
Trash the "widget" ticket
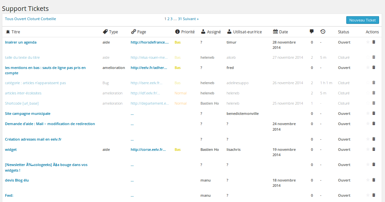[x=374, y=150]
